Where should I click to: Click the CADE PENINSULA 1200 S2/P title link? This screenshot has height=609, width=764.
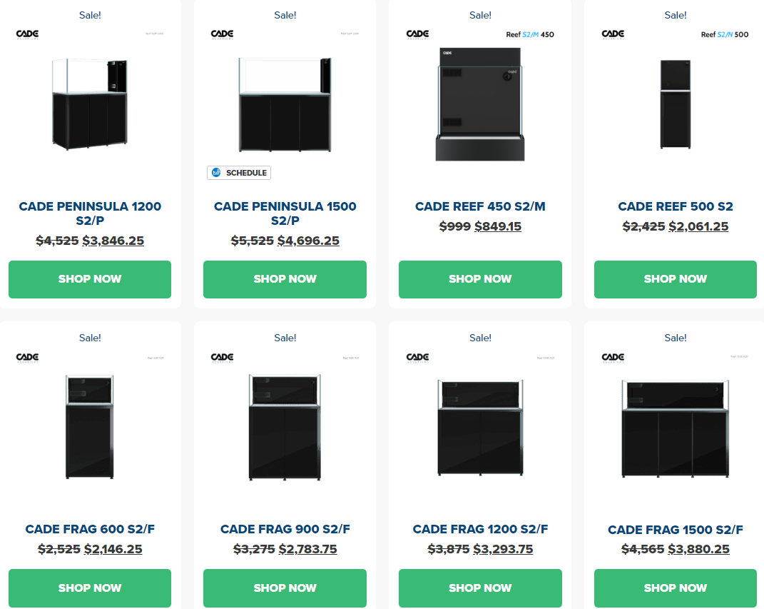pos(90,213)
